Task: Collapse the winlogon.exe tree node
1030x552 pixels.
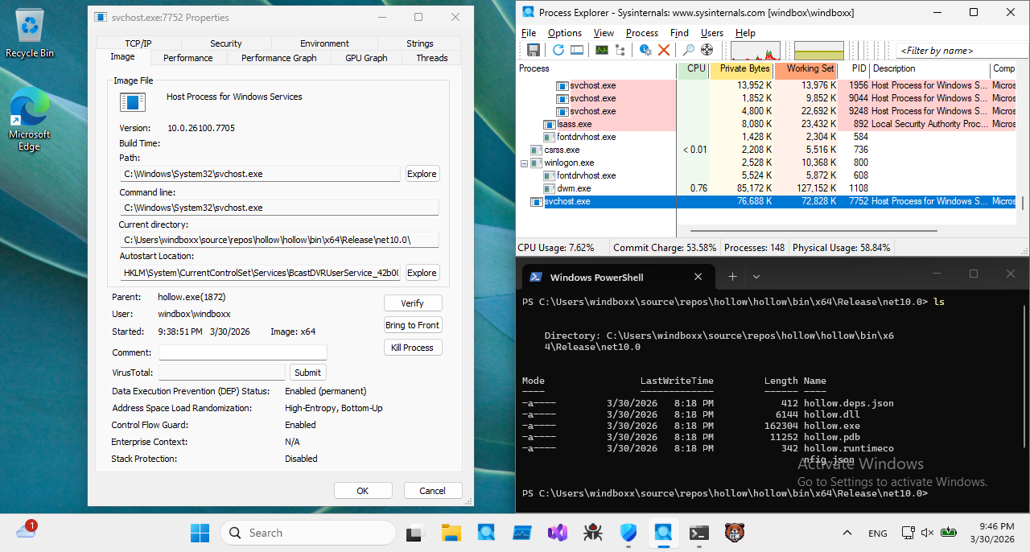Action: pos(525,163)
